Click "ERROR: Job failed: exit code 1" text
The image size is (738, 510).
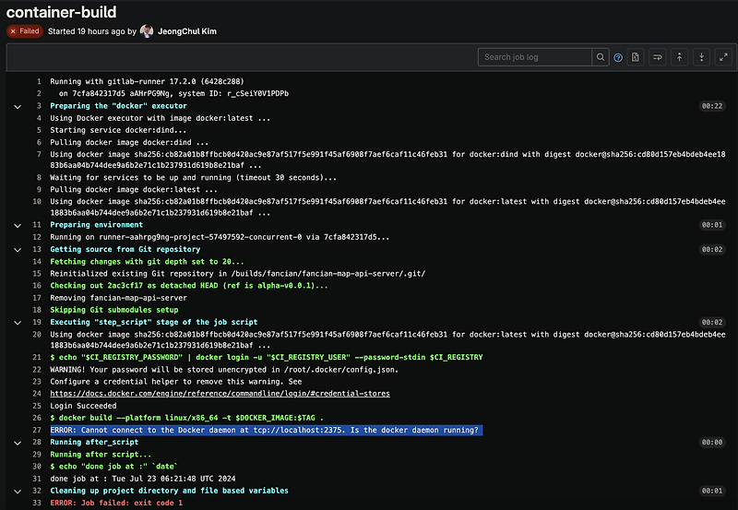pos(116,503)
